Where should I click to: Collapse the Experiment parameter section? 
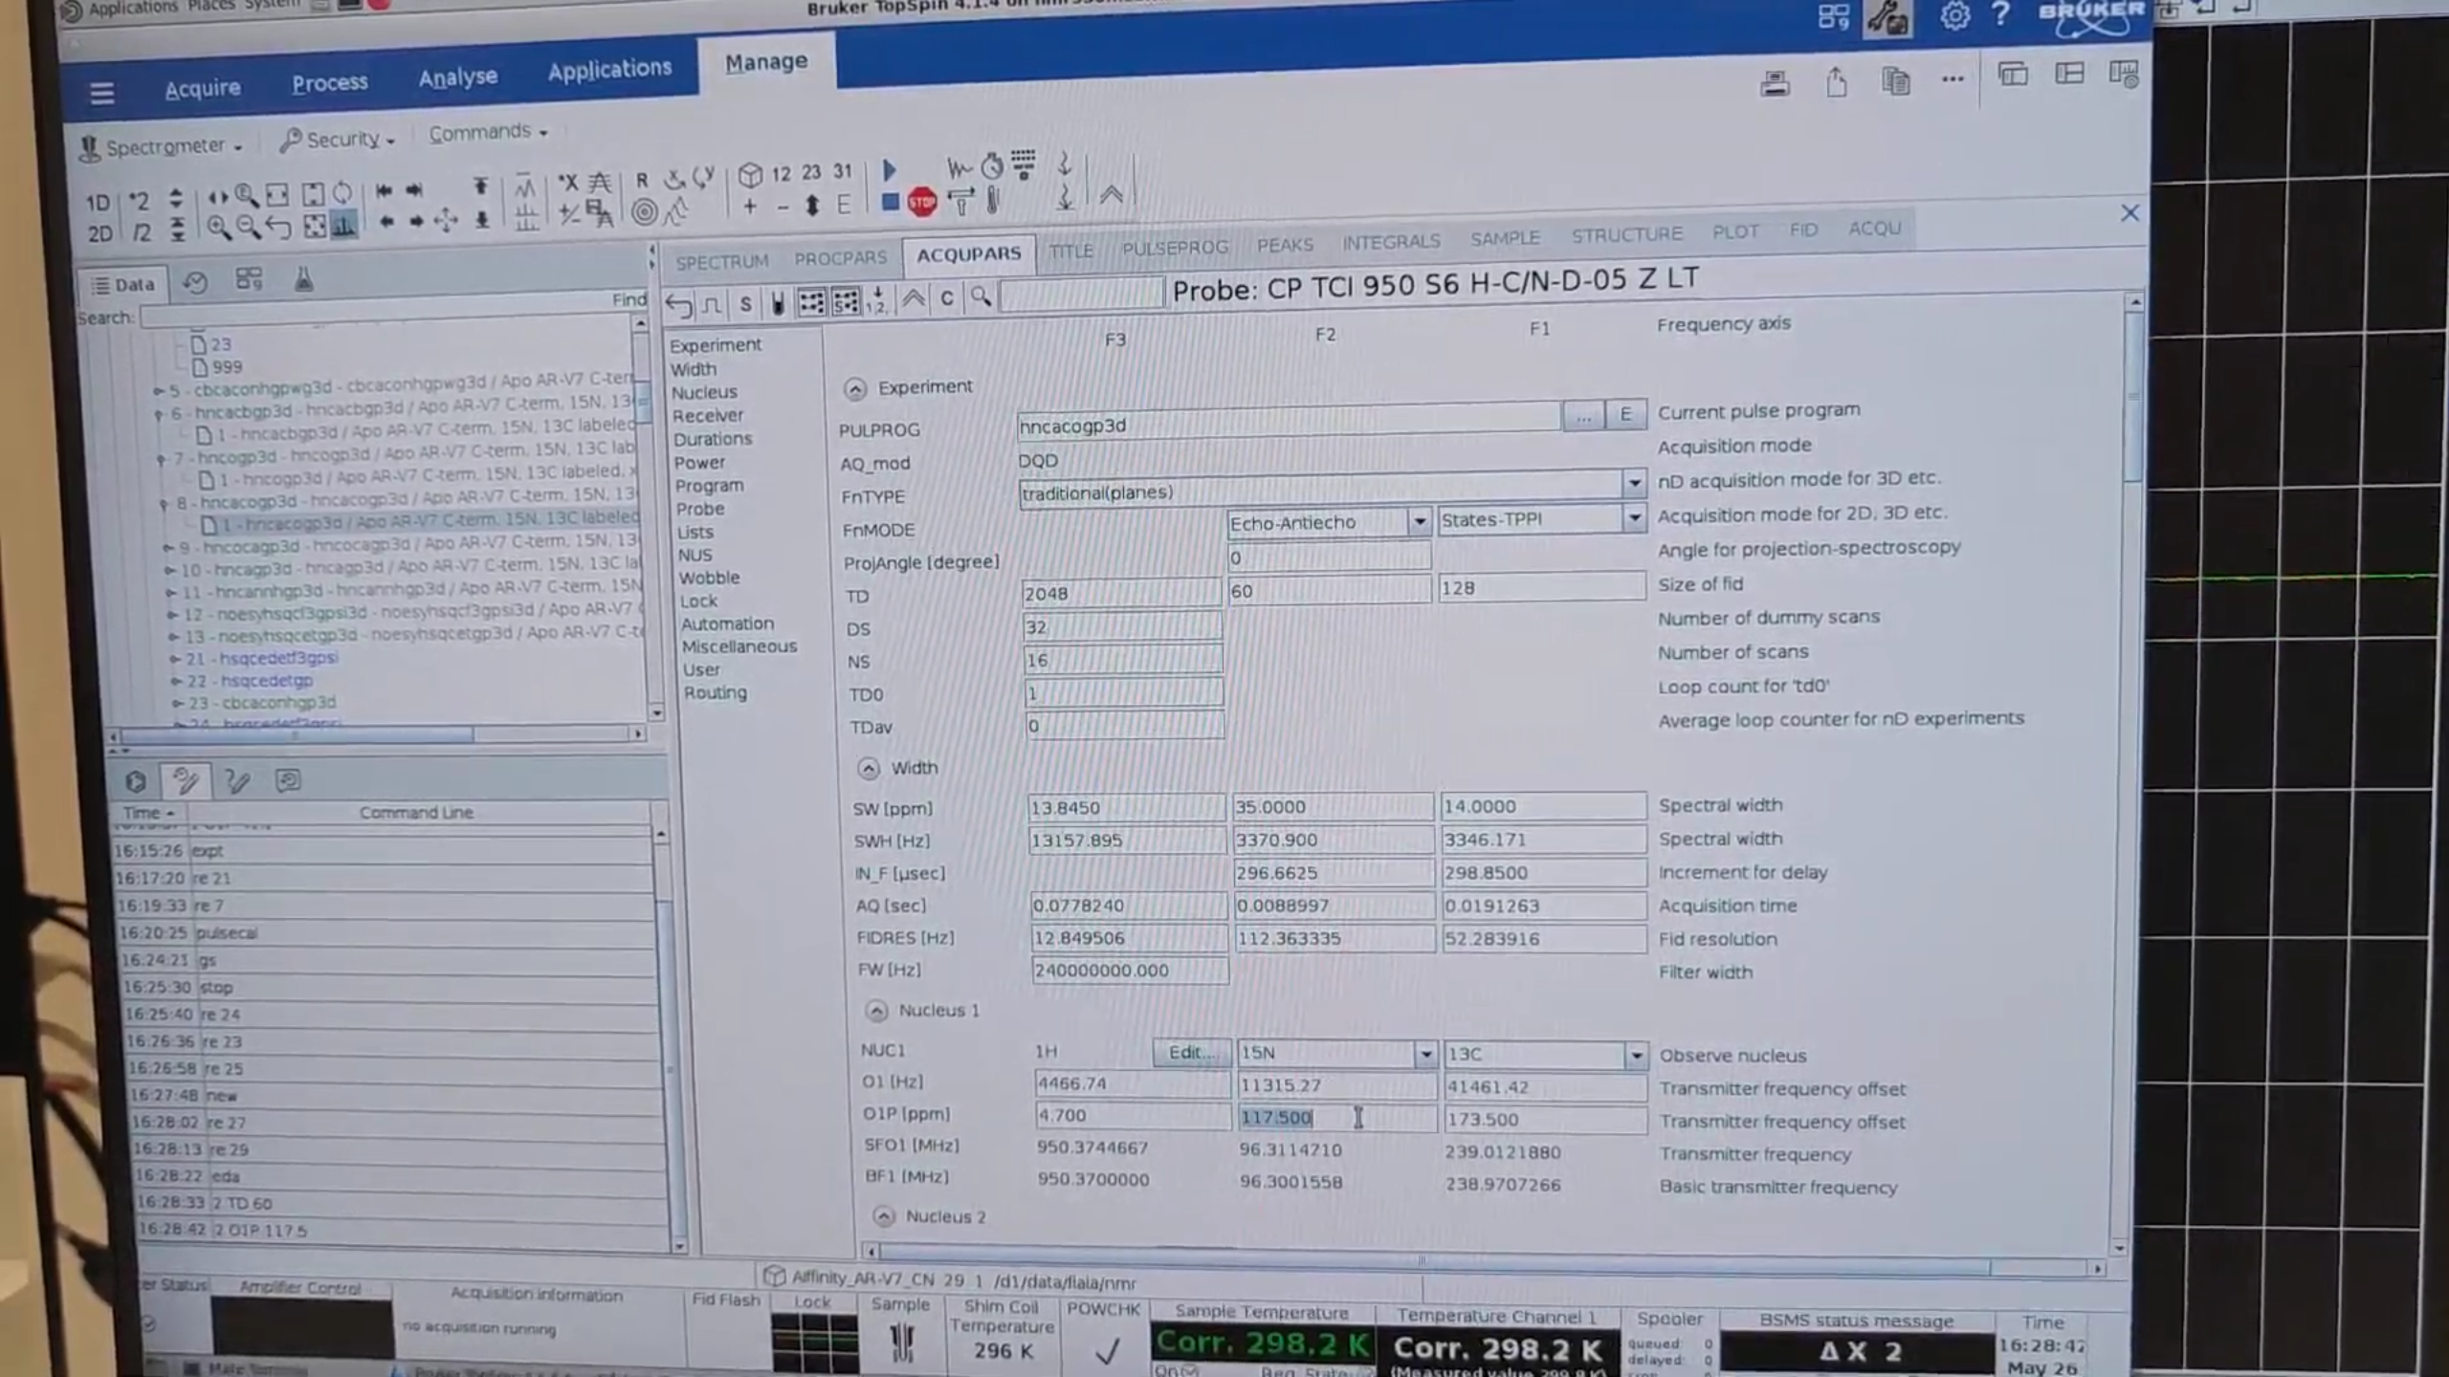click(x=854, y=388)
